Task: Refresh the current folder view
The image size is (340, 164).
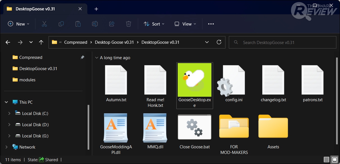Action: point(219,42)
